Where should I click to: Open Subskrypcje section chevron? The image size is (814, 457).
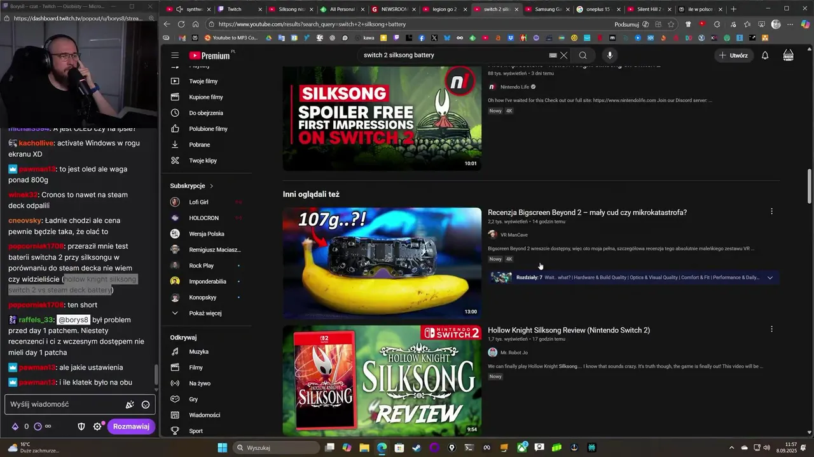(x=211, y=186)
